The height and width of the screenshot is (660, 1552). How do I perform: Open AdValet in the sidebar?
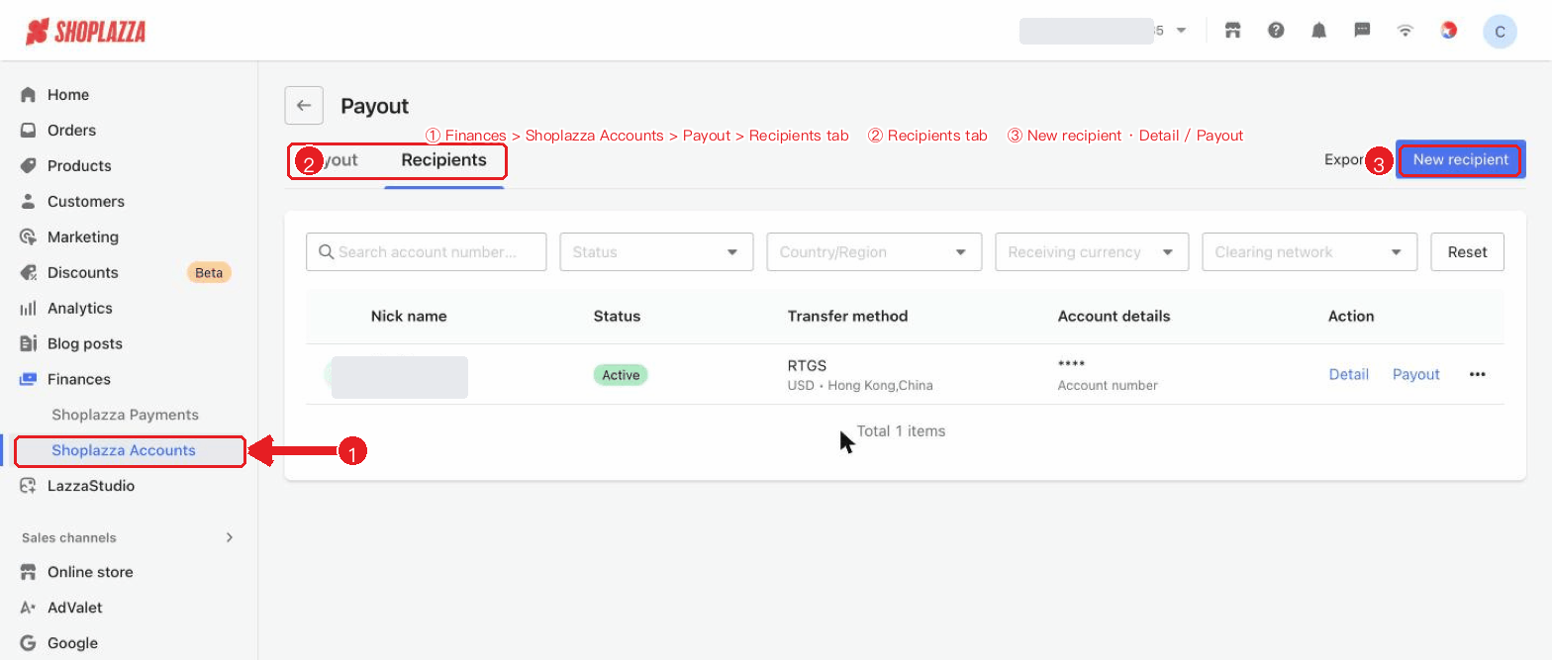tap(75, 608)
